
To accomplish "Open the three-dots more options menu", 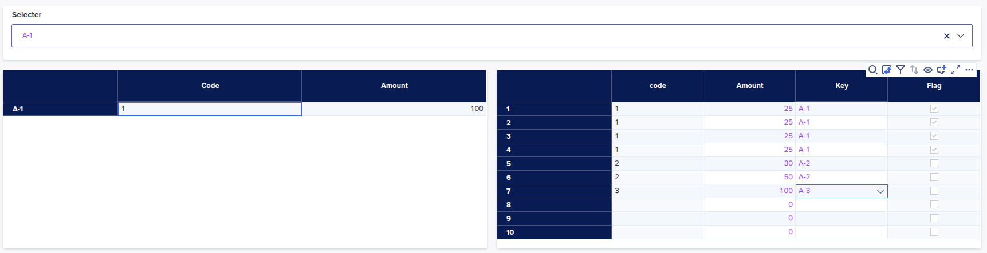I will pos(969,70).
